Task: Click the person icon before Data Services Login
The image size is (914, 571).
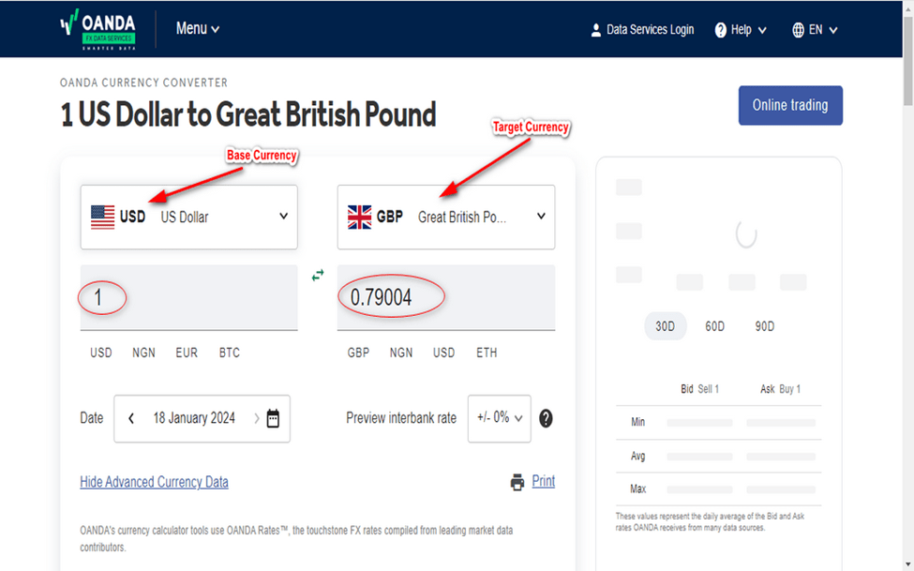Action: pos(596,29)
